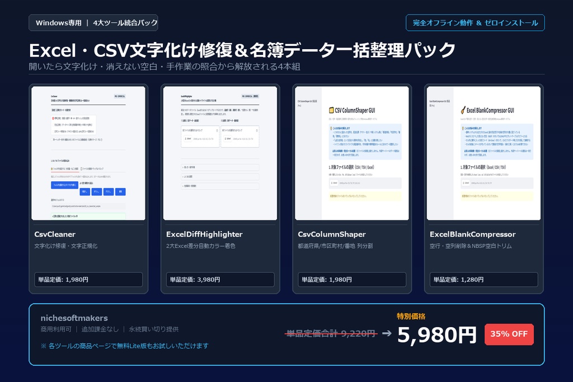Click the CSV ColumnShaper GUI heading in preview

pos(355,110)
